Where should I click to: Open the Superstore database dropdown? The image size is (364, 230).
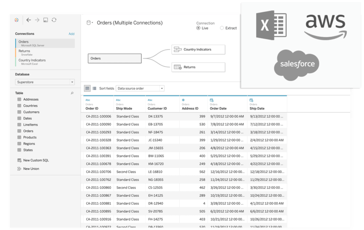pyautogui.click(x=45, y=82)
